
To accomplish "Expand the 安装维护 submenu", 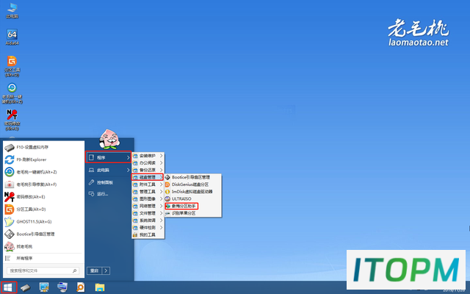I will pos(148,156).
